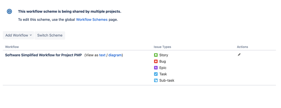281x108 pixels.
Task: Click the blue info icon
Action: (x=9, y=12)
